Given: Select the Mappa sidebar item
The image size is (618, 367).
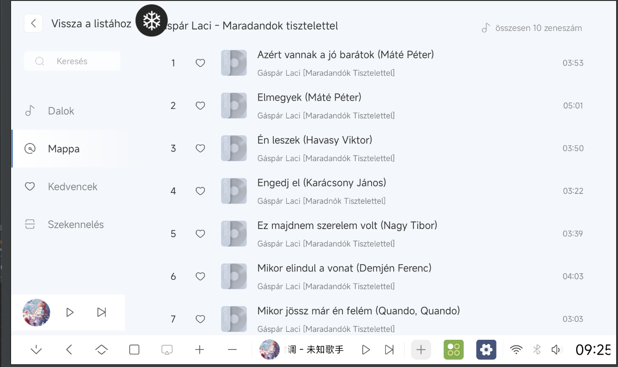Looking at the screenshot, I should [64, 149].
